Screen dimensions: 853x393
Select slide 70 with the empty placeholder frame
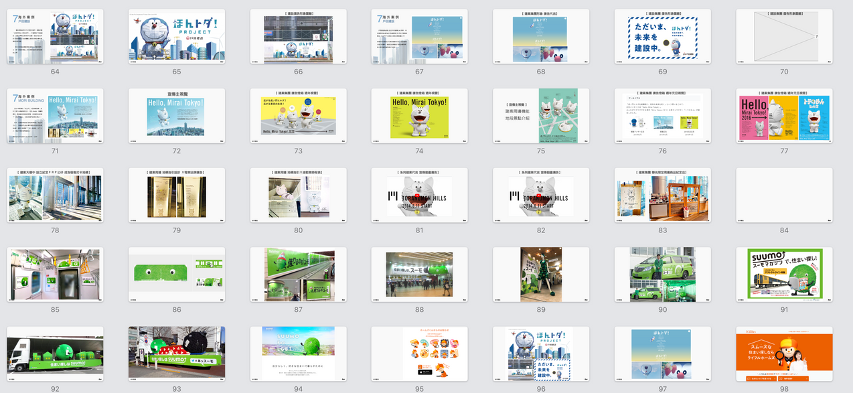pos(784,37)
